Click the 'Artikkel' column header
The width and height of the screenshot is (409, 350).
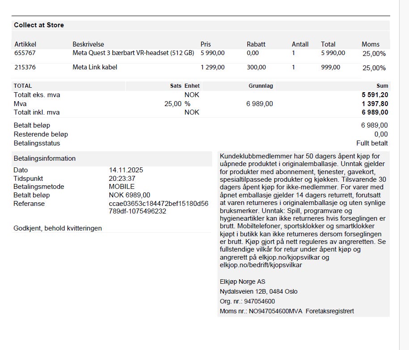pos(26,44)
